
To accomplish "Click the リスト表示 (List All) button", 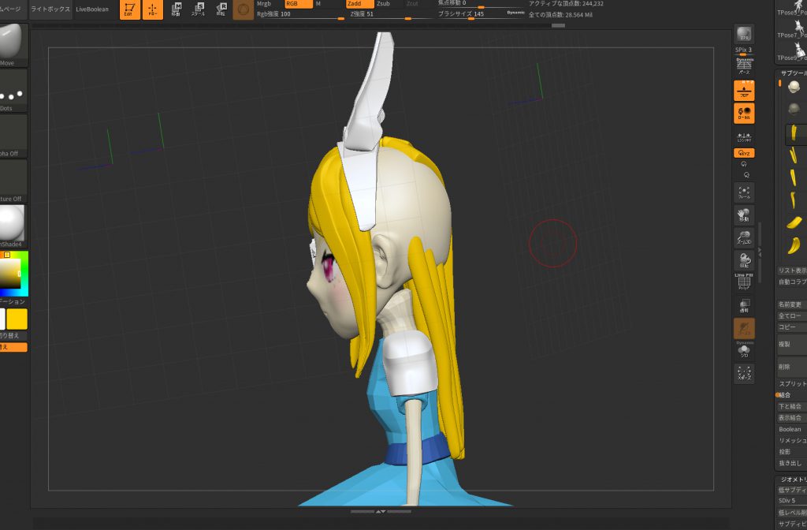I will [792, 271].
